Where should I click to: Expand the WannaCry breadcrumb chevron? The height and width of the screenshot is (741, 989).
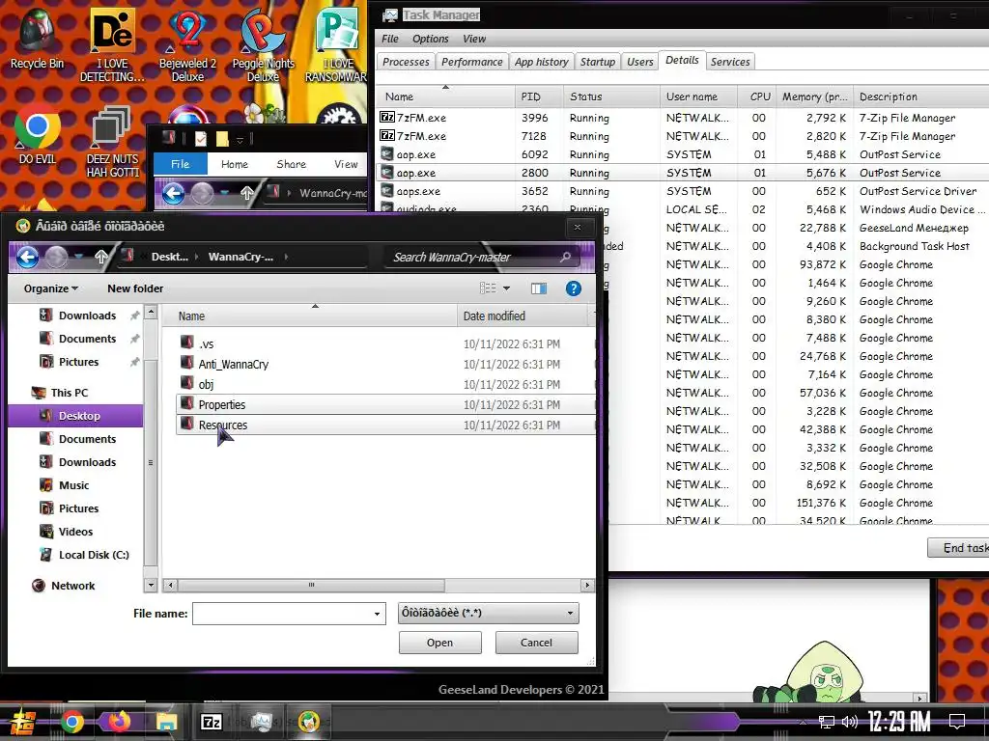click(286, 257)
